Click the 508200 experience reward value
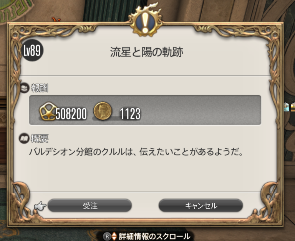This screenshot has height=241, width=295. pos(71,114)
